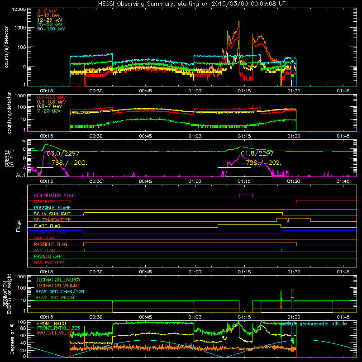Click the REAR_DEC_WEIGHT legend label
The width and height of the screenshot is (362, 362).
click(x=56, y=298)
